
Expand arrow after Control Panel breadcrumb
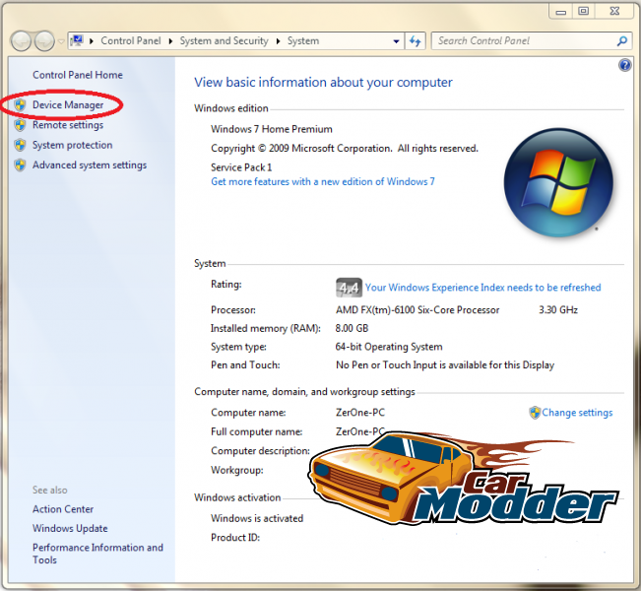170,41
